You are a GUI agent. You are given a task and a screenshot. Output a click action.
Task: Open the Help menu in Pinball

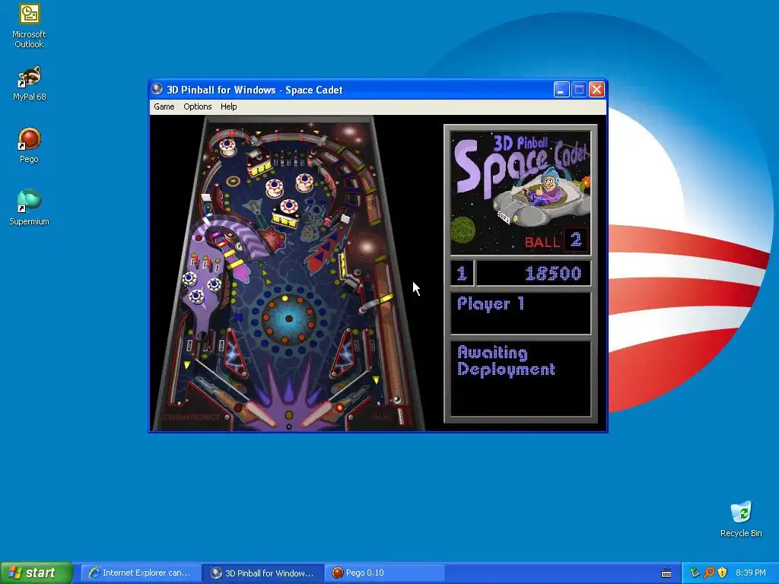coord(228,106)
